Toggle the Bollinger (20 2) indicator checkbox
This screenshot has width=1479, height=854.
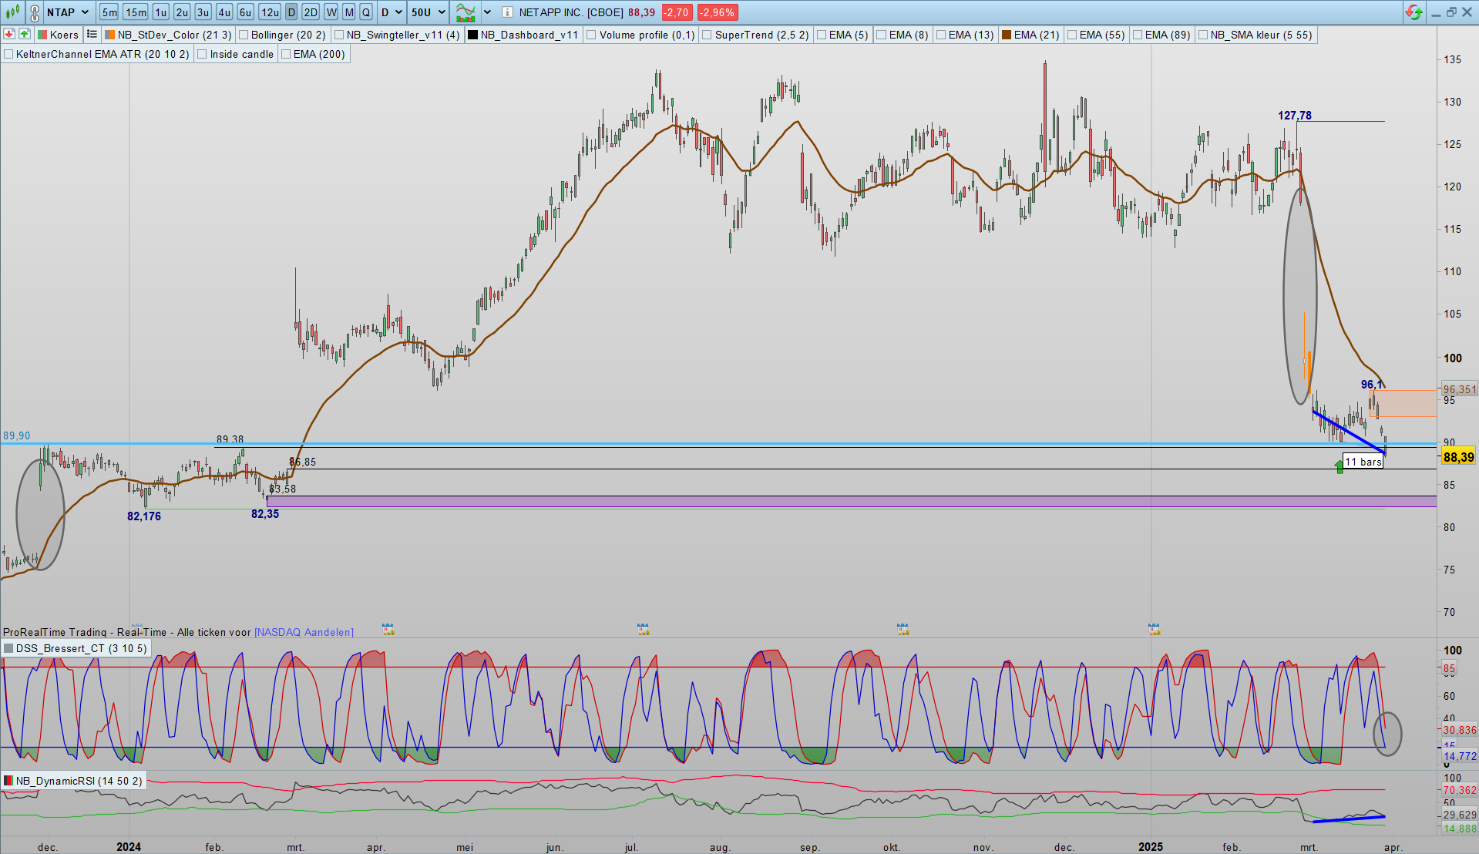pyautogui.click(x=244, y=35)
